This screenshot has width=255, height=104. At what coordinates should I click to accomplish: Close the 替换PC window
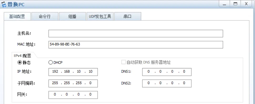point(246,4)
